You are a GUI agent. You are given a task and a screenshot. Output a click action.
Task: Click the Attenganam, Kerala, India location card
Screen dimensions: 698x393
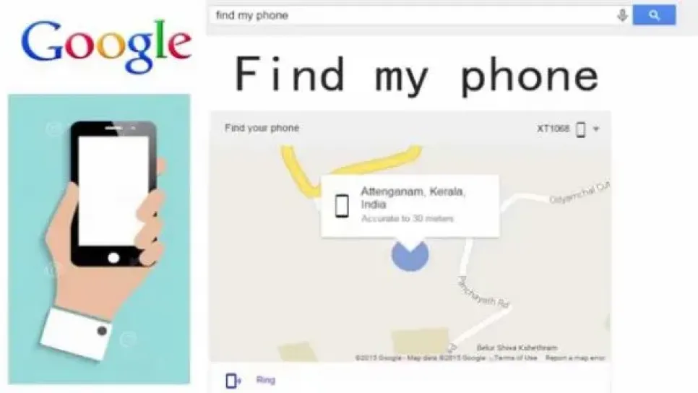click(410, 206)
